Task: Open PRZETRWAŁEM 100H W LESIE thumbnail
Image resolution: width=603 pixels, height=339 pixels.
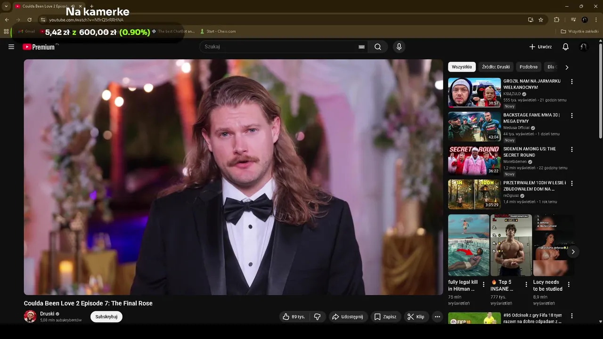Action: tap(474, 194)
